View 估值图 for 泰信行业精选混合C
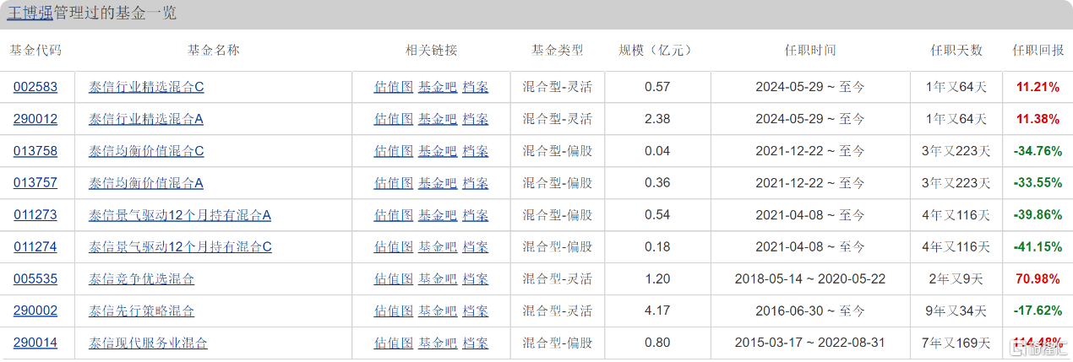Image resolution: width=1073 pixels, height=362 pixels. click(394, 87)
